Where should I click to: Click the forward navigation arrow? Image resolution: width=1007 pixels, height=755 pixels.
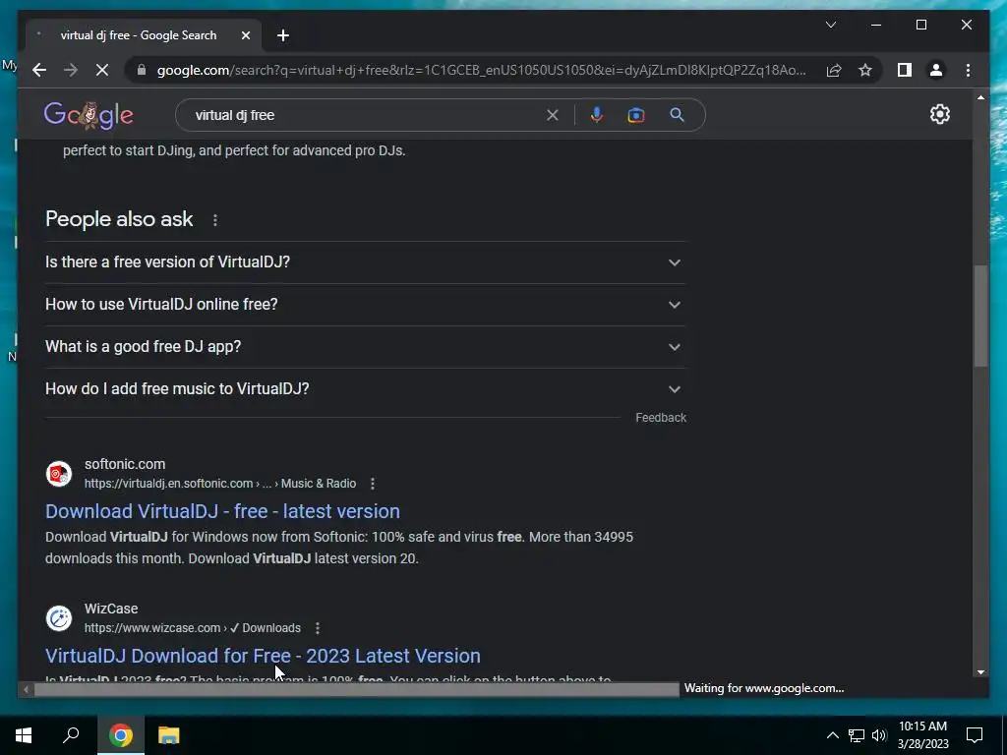[71, 70]
